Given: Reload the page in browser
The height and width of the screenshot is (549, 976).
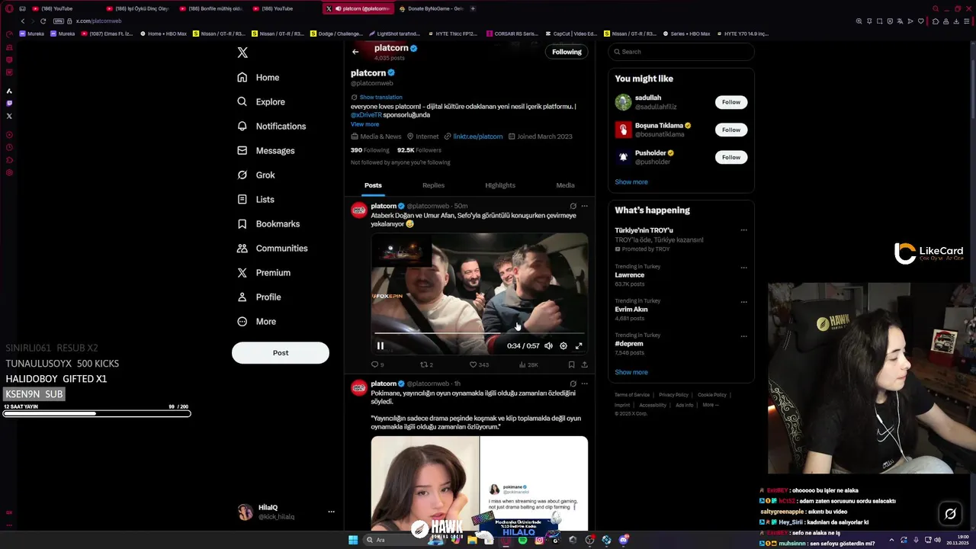Looking at the screenshot, I should 43,21.
